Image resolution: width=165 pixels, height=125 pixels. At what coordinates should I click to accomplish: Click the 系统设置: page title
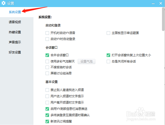pyautogui.click(x=45, y=17)
